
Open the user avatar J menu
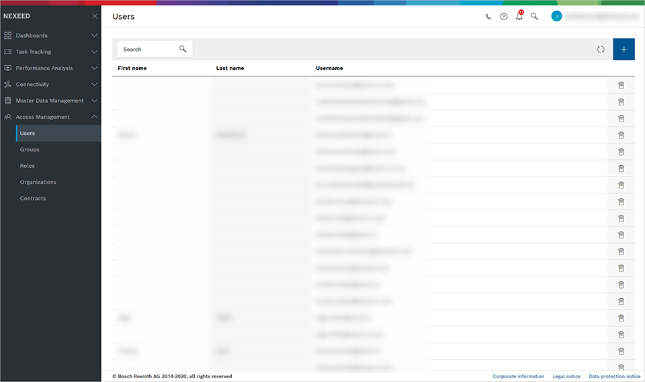tap(556, 16)
